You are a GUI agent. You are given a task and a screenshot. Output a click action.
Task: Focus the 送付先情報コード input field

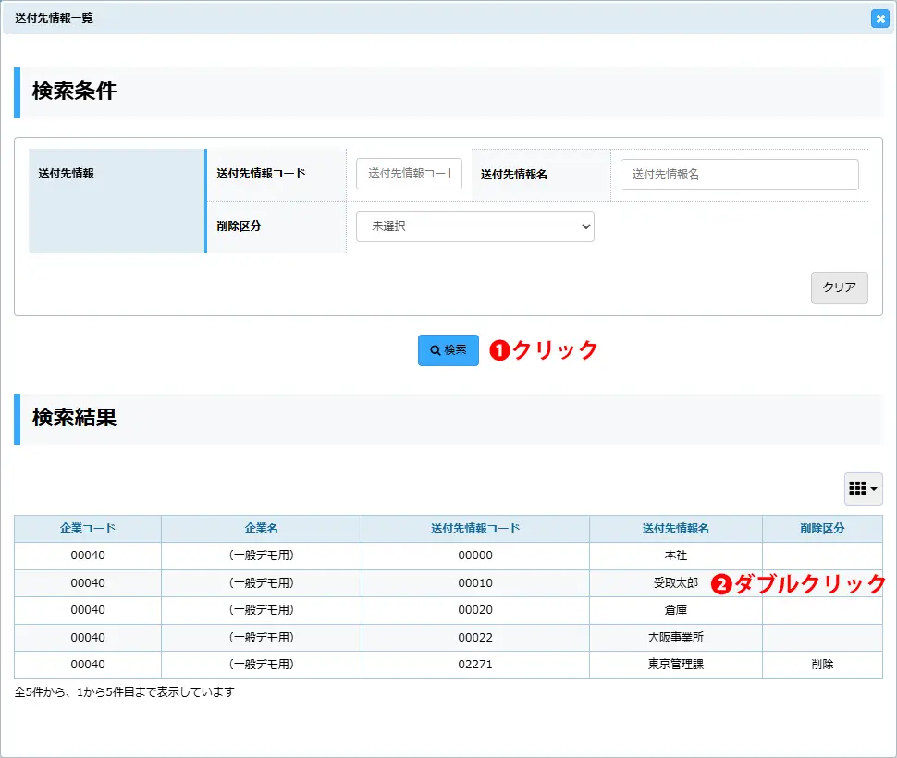409,174
